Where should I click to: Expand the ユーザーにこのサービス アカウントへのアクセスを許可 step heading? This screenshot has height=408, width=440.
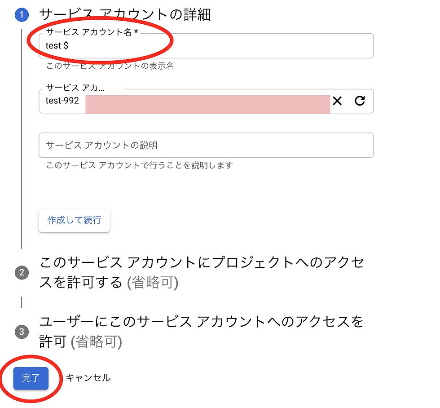[x=201, y=332]
